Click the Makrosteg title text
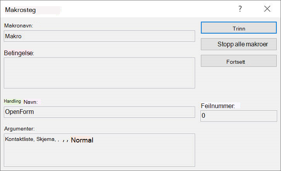The height and width of the screenshot is (171, 281). (21, 10)
